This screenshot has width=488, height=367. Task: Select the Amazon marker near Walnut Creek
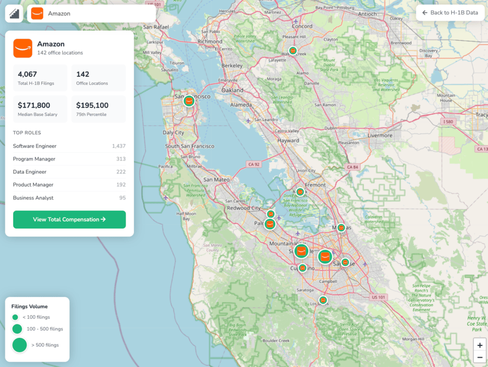tap(293, 51)
